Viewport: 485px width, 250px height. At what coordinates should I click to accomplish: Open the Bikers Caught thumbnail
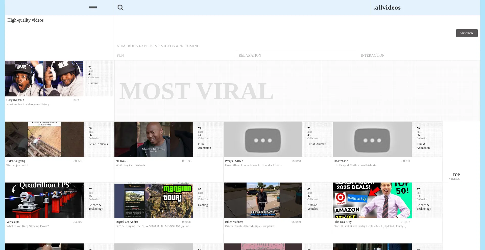coord(263,200)
